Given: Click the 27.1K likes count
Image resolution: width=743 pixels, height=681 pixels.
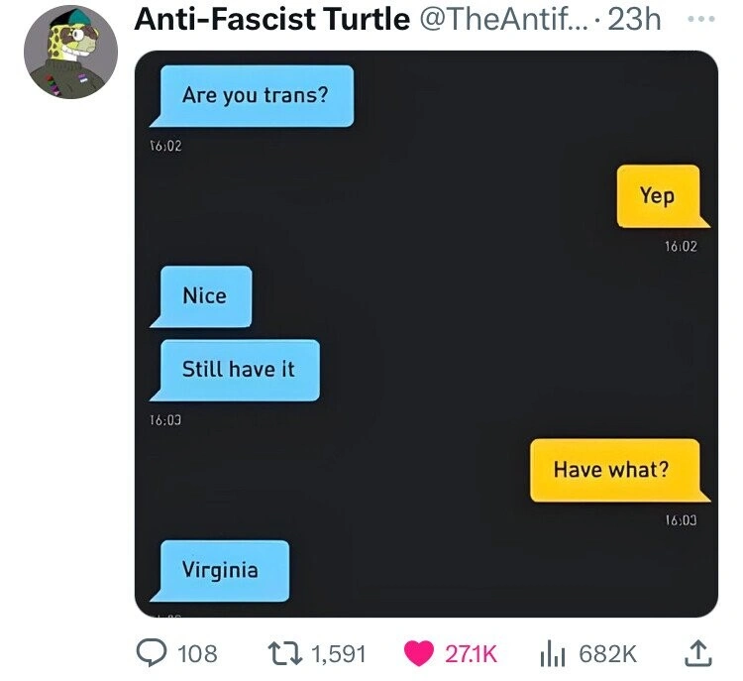Looking at the screenshot, I should [x=471, y=653].
